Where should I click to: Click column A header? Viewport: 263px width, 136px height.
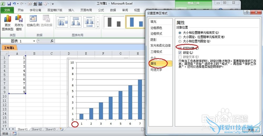(x=17, y=53)
